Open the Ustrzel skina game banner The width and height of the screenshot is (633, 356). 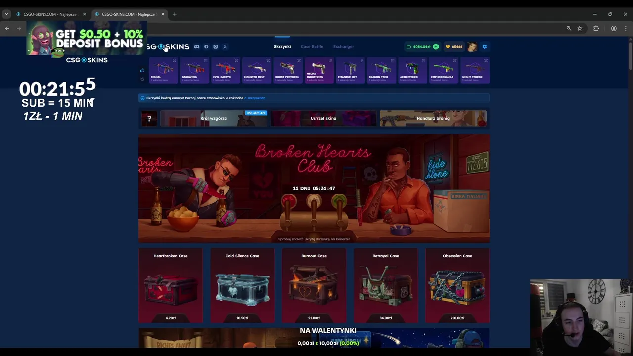pyautogui.click(x=323, y=118)
